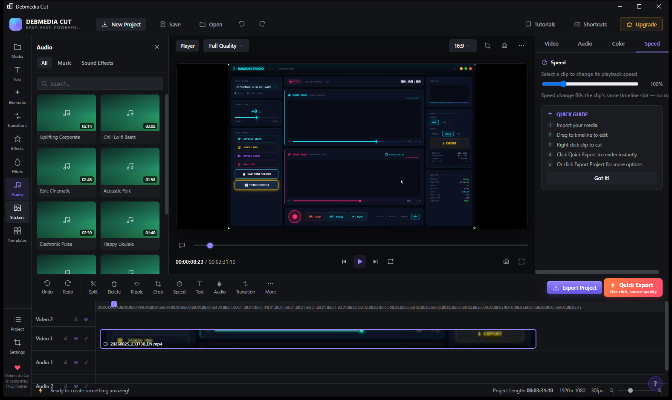672x400 pixels.
Task: Click the Ripple tool in timeline toolbar
Action: pos(137,287)
